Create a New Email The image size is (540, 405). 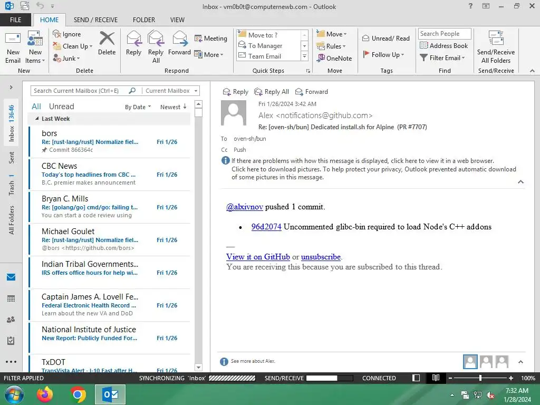pos(13,48)
